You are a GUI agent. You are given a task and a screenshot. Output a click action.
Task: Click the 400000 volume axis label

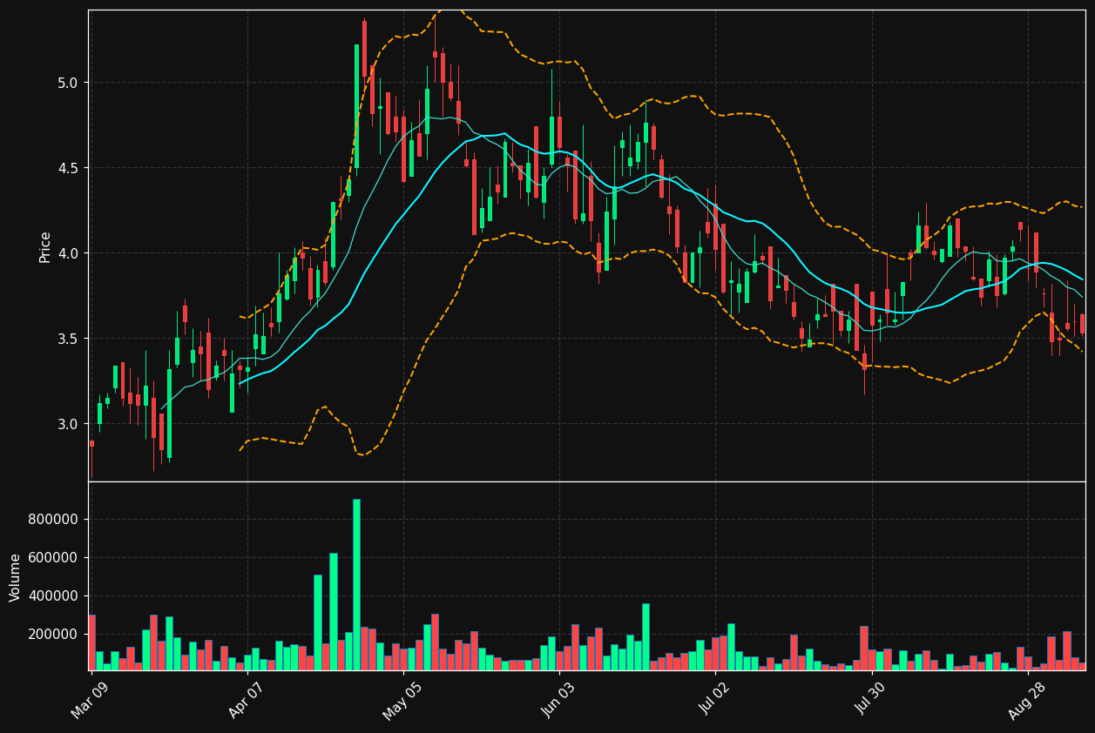54,596
